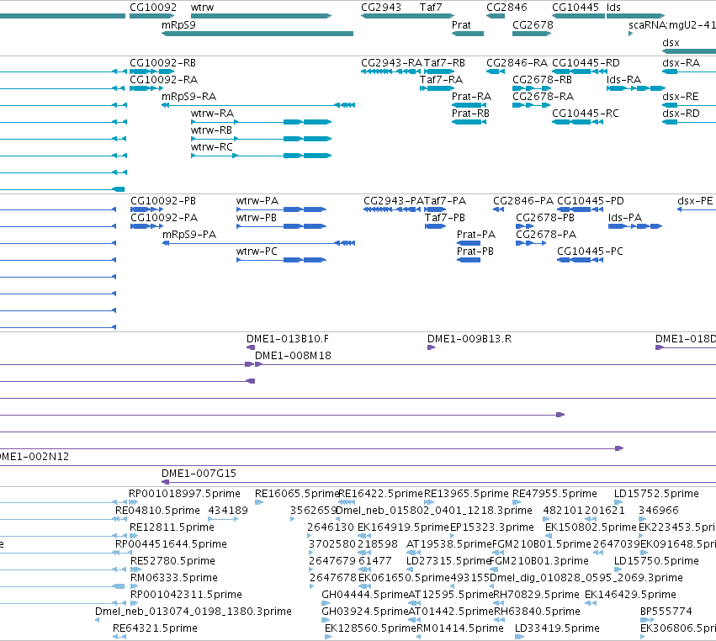Screen dimensions: 716x641
Task: Click the CG2943 gene label
Action: pos(381,8)
